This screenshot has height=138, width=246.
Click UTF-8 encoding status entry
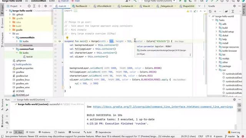pos(208,136)
